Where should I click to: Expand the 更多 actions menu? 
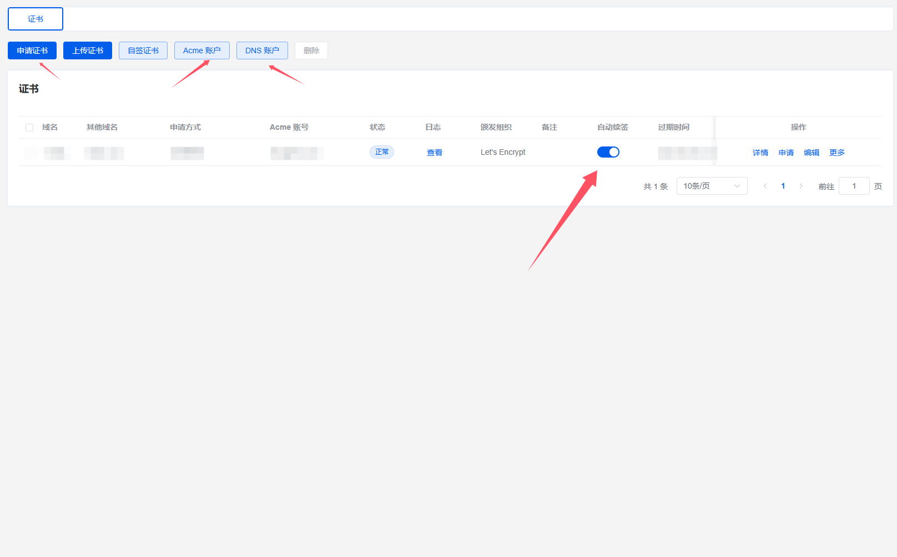[x=837, y=153]
